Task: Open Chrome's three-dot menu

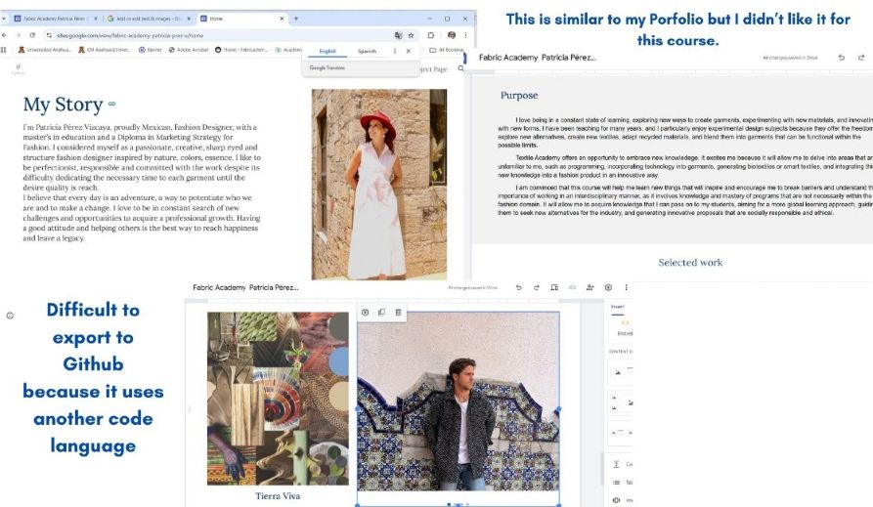Action: click(465, 34)
